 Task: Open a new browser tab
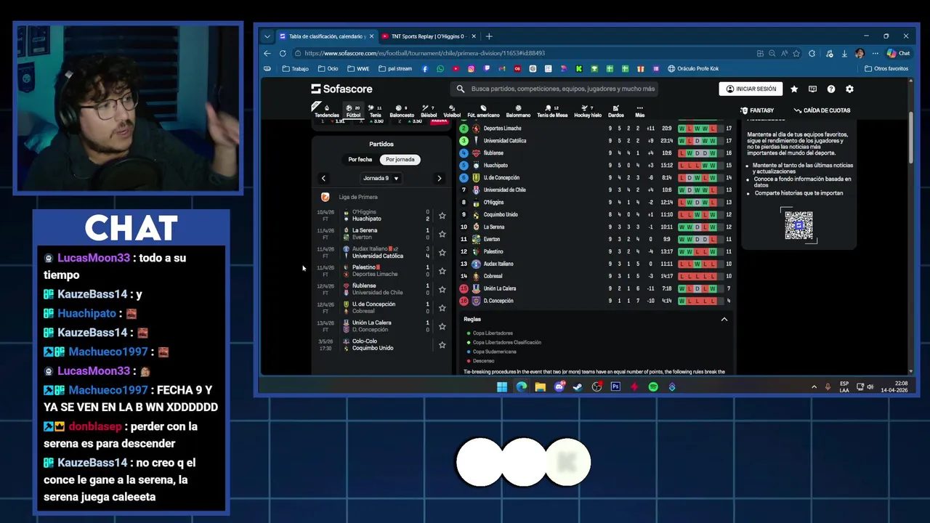coord(489,36)
